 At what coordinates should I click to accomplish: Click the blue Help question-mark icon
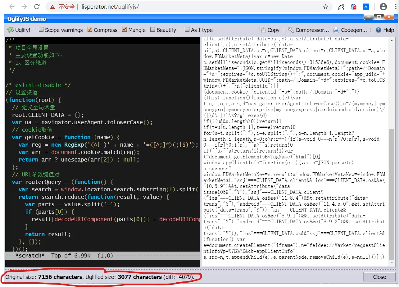(x=378, y=30)
